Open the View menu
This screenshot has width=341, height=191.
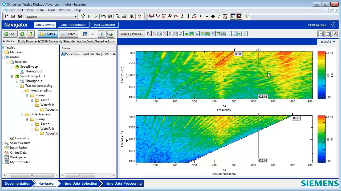[x=30, y=10]
